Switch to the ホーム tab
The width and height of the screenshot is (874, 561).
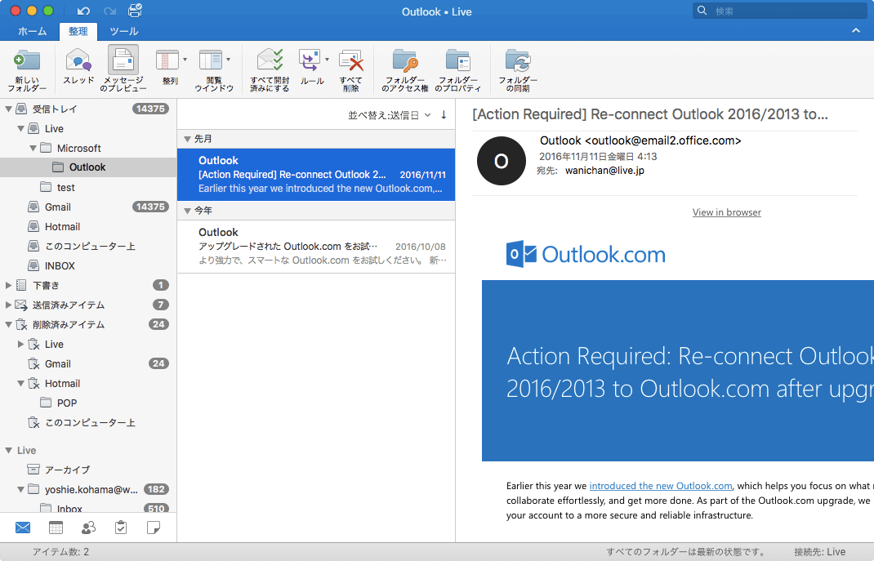click(x=33, y=31)
